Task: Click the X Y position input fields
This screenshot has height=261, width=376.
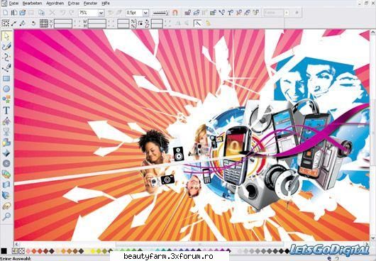Action: pyautogui.click(x=63, y=23)
